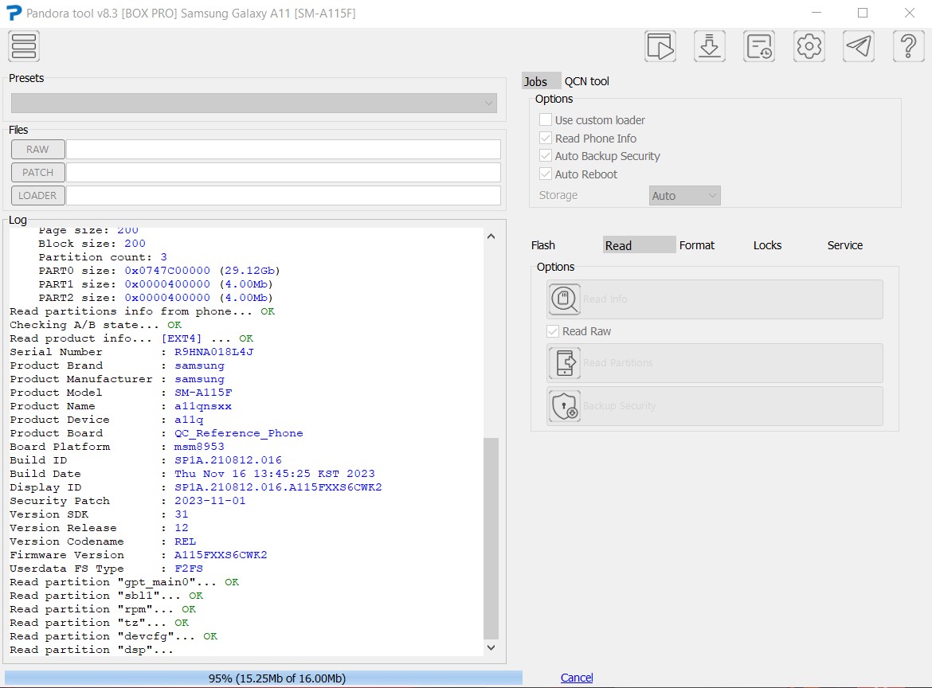This screenshot has width=932, height=688.
Task: Click security patch 2023-11-01 value
Action: click(x=210, y=500)
